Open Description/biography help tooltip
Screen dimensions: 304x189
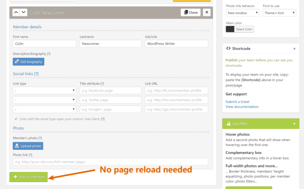pyautogui.click(x=49, y=54)
